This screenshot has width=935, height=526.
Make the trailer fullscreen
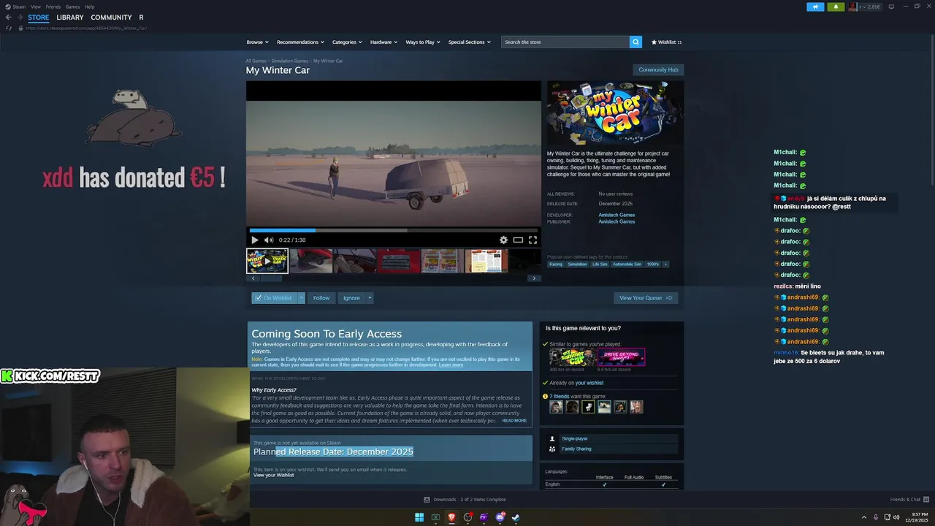[x=533, y=240]
